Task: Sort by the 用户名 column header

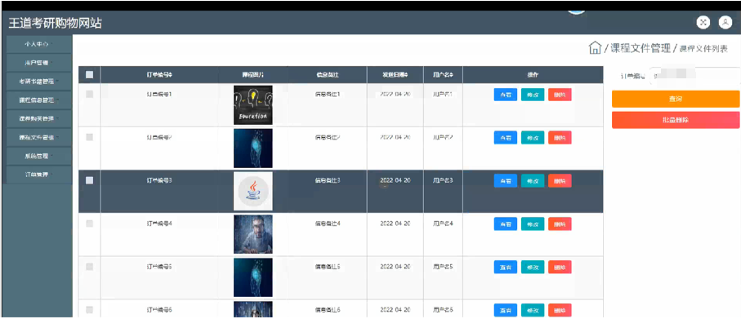Action: 443,74
